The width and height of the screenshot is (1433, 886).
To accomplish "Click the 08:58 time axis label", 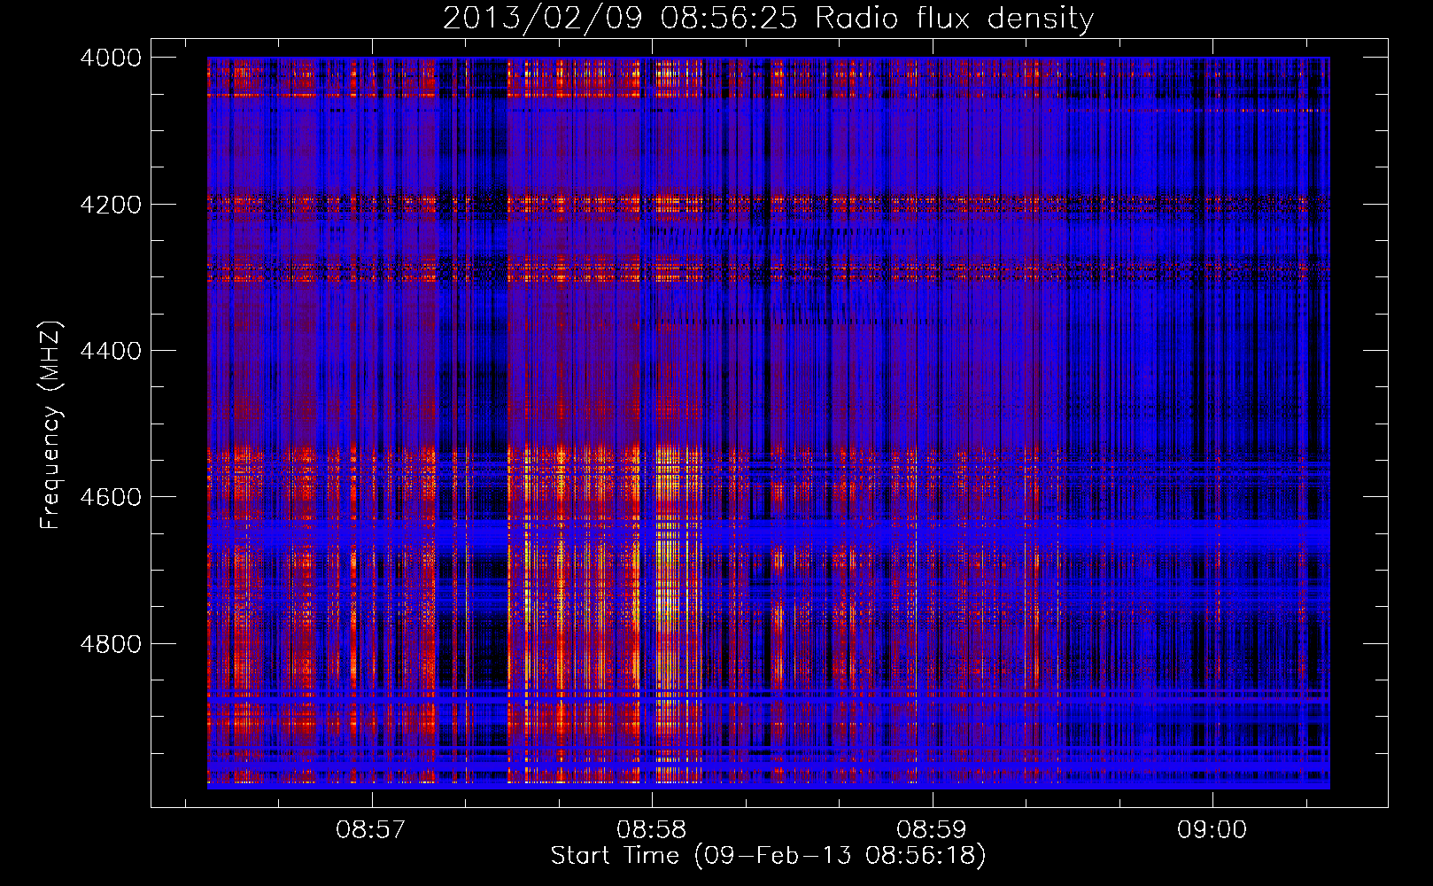I will tap(652, 830).
